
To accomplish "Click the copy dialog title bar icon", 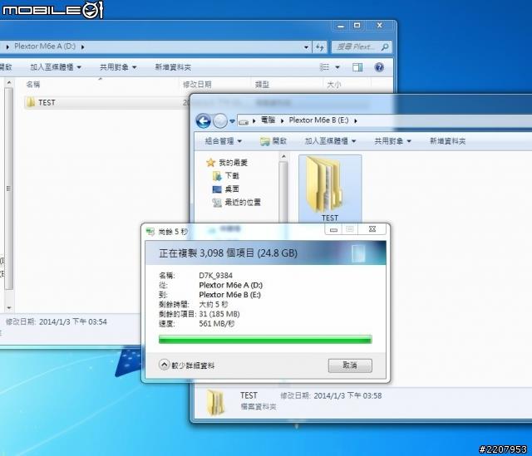I will click(x=150, y=232).
